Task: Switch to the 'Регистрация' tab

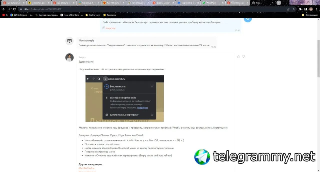Action: point(138,3)
